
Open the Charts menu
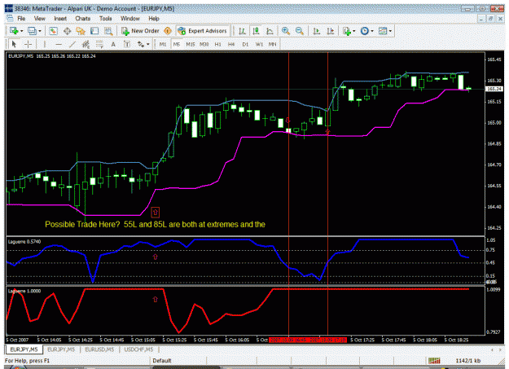pos(83,19)
